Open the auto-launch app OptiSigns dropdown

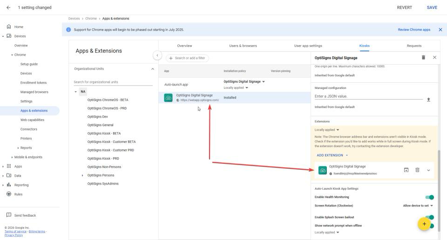[244, 81]
